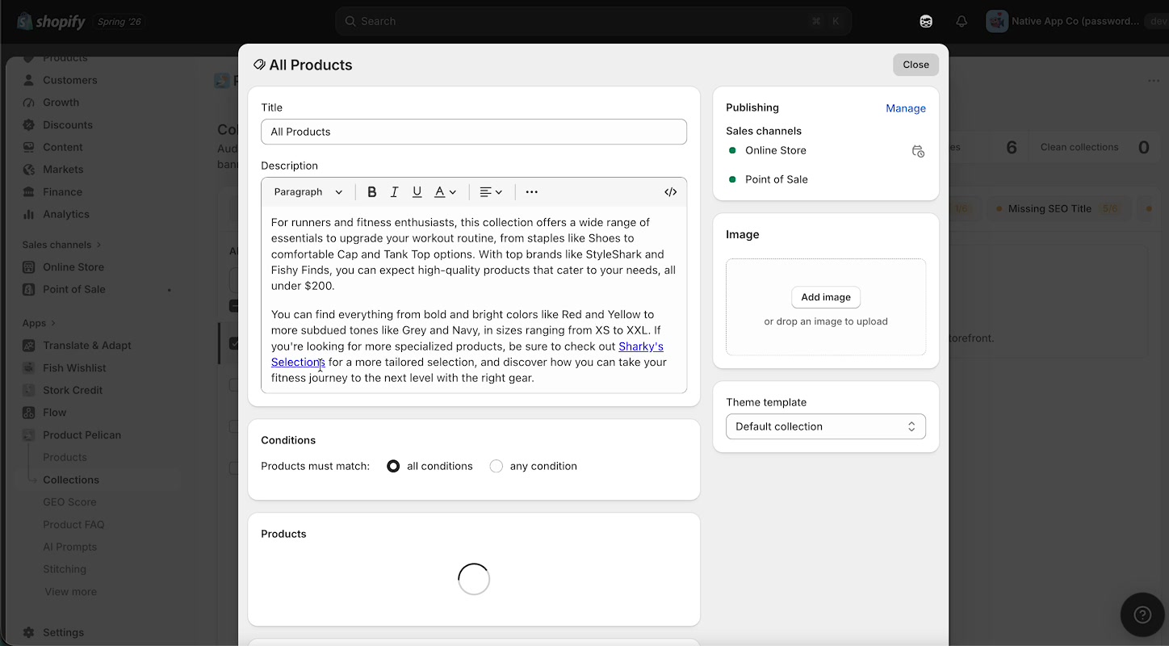Click the Fish Wishlist app icon

(x=29, y=368)
